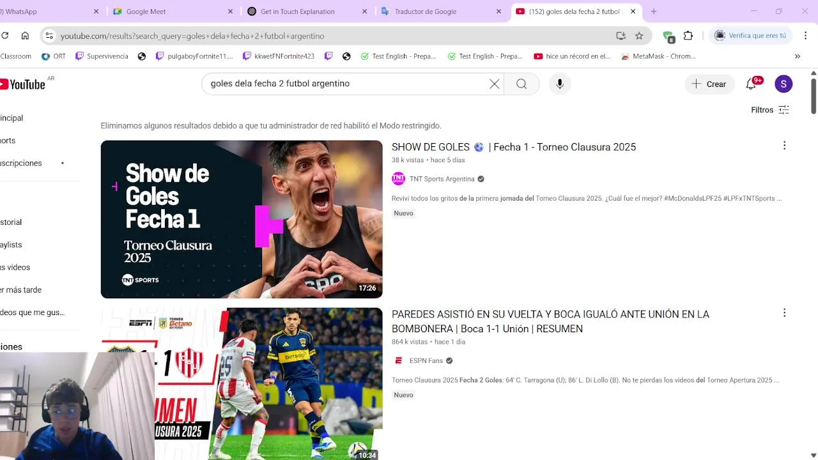Reload the current page
This screenshot has height=460, width=818.
[5, 36]
